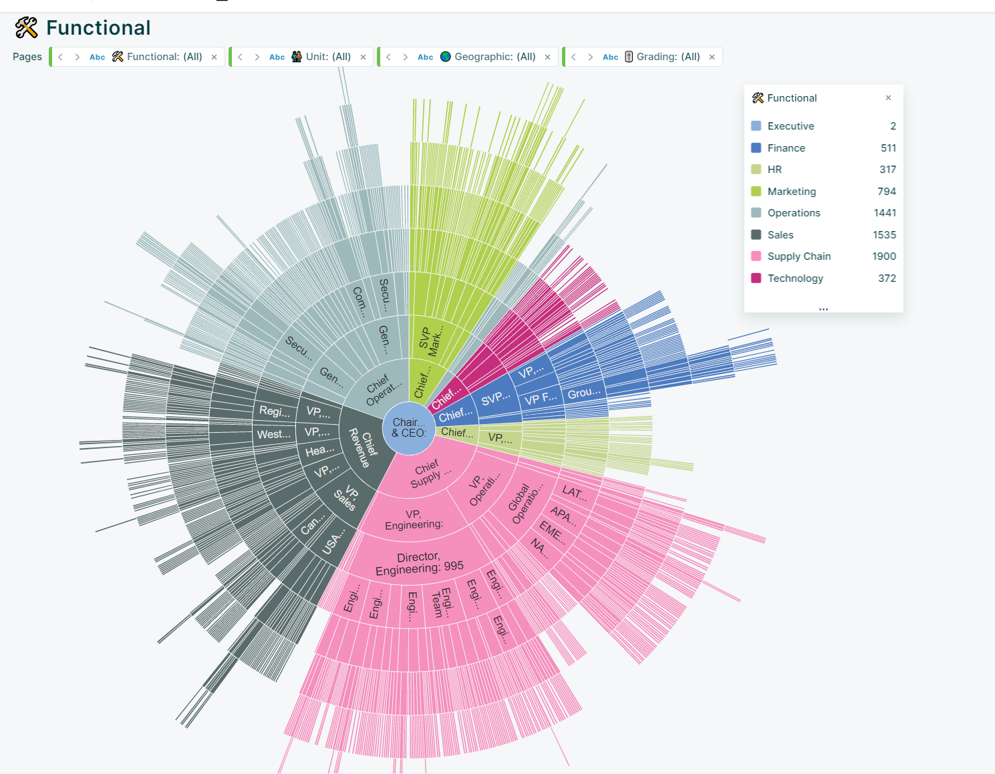Click the Grading ruler icon in the filter bar

pos(628,57)
